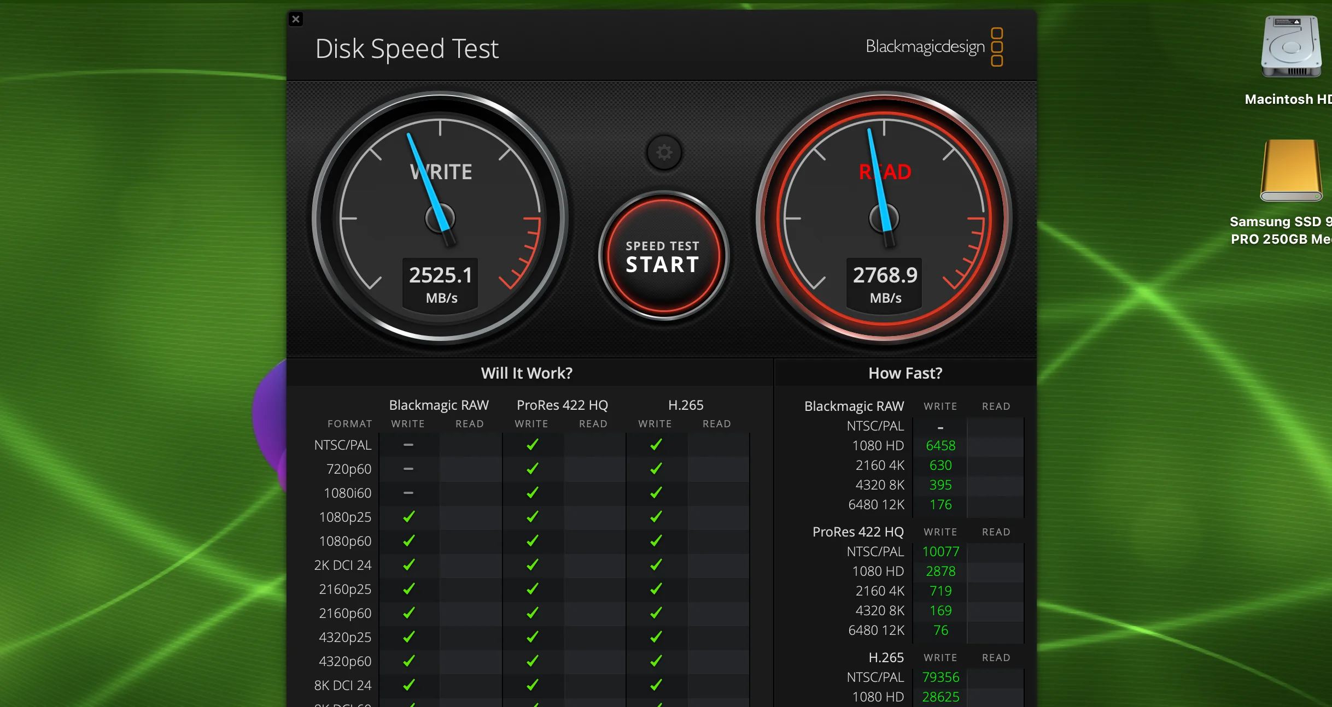1332x707 pixels.
Task: Click Blackmagic RAW write checkmark for 1080p25
Action: (x=408, y=517)
